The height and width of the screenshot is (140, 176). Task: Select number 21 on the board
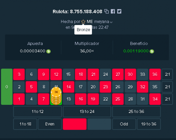coord(93,74)
